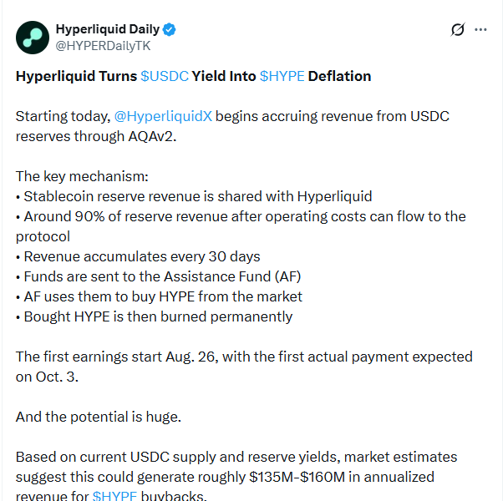Open the Hyperliquid Daily display name

coord(108,29)
